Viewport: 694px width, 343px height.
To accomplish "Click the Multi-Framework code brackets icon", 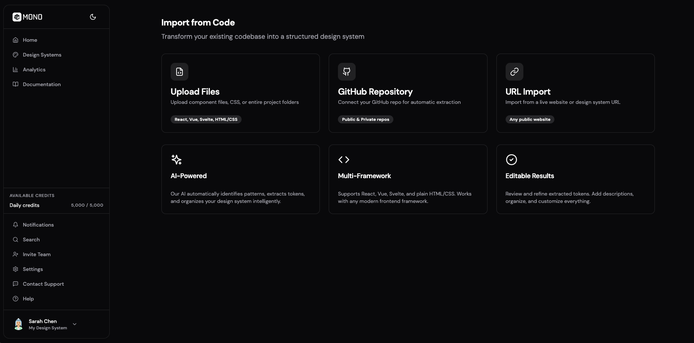I will pyautogui.click(x=343, y=160).
